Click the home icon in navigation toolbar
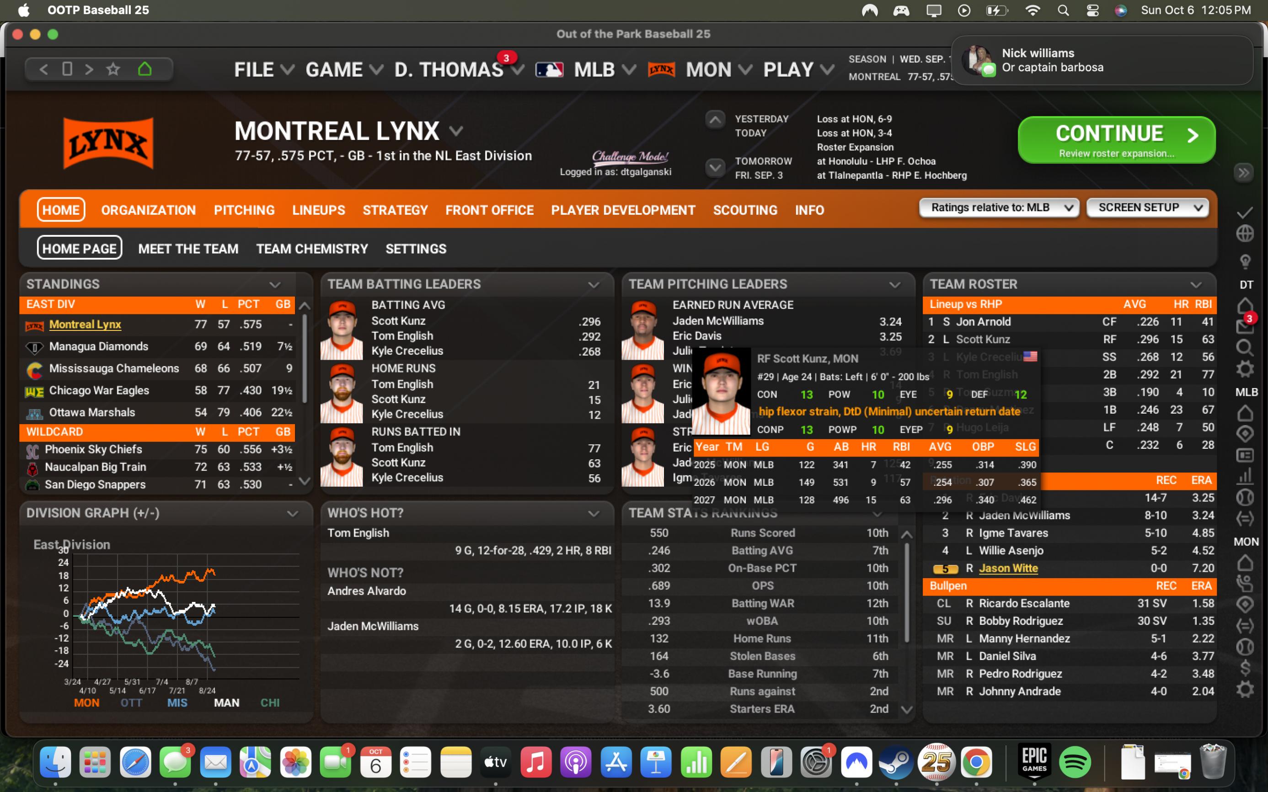This screenshot has height=792, width=1268. click(x=144, y=69)
